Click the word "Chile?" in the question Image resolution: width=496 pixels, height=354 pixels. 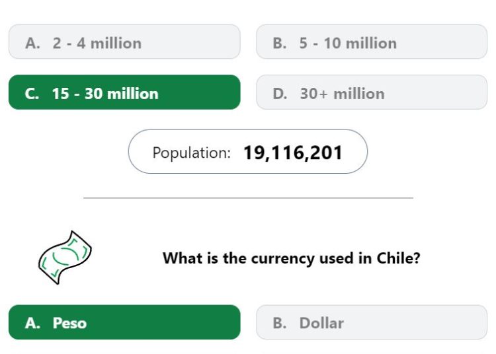(398, 258)
